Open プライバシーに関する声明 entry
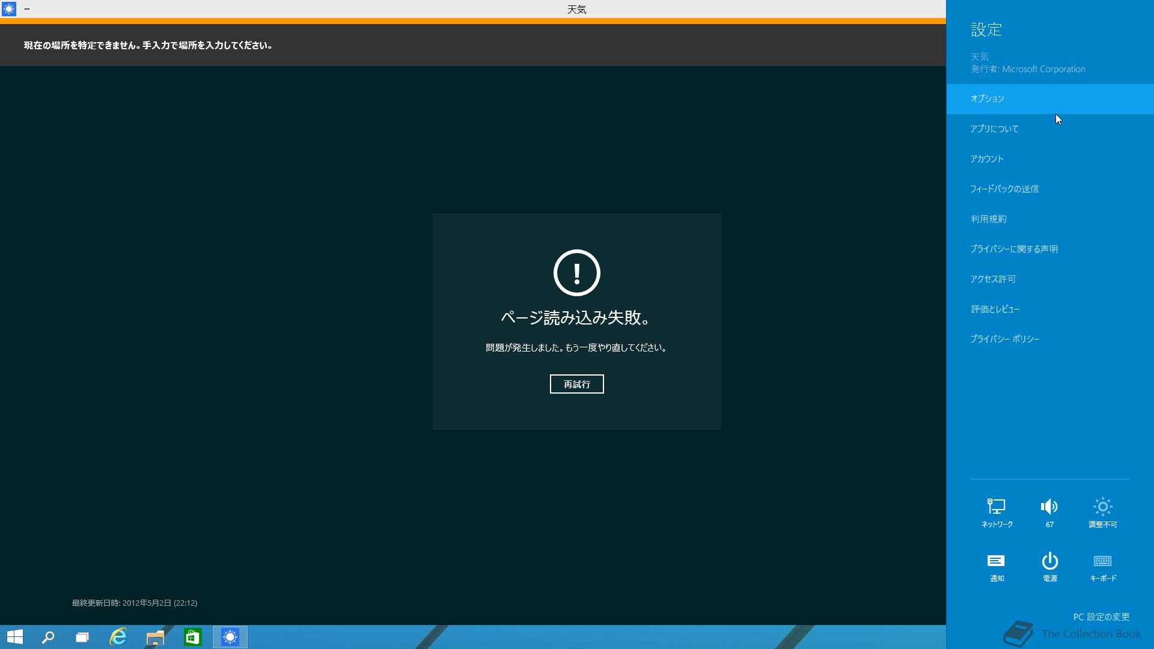 pyautogui.click(x=1050, y=249)
